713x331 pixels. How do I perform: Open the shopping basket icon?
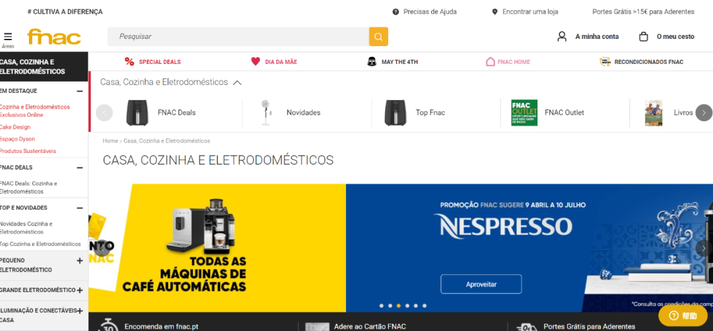(644, 36)
